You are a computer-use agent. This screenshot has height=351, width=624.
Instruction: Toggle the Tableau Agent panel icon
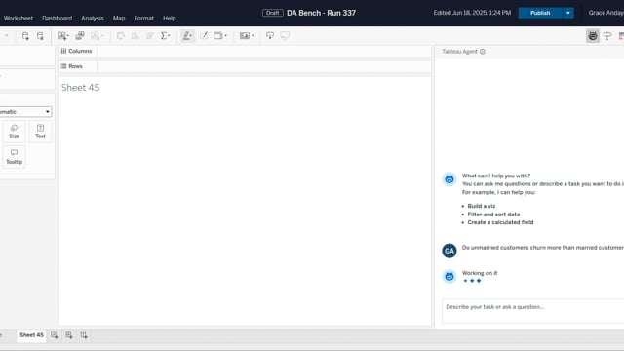593,36
